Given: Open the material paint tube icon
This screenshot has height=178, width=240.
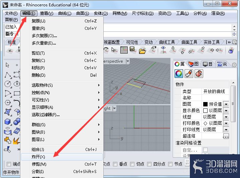Looking at the screenshot, I should [189, 74].
